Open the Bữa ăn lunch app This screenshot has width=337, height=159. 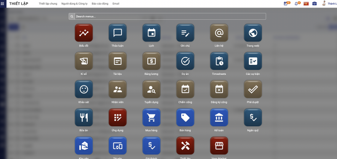point(83,117)
